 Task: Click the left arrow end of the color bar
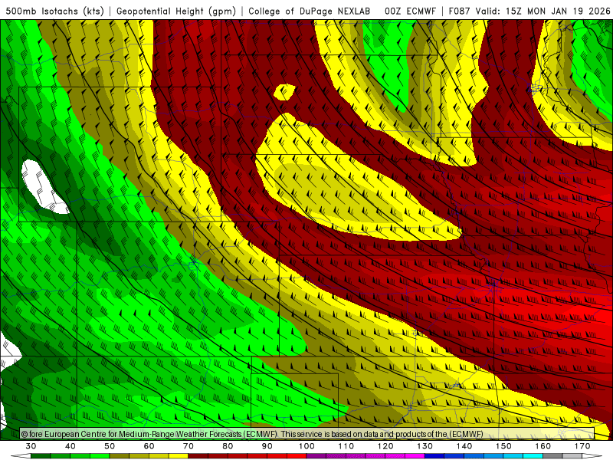(21, 456)
